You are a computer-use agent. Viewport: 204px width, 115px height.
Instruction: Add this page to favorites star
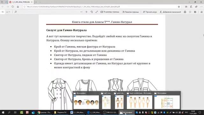(179, 7)
